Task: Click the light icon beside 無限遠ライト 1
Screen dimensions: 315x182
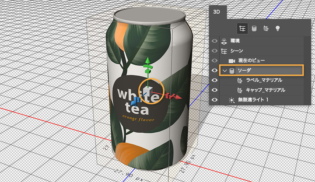Action: 232,100
